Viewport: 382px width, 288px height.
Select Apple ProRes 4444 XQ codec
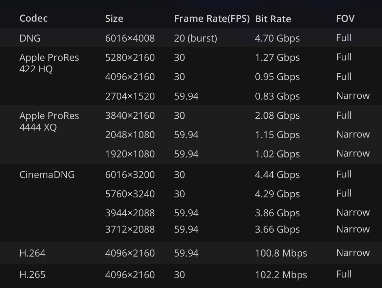(x=49, y=121)
